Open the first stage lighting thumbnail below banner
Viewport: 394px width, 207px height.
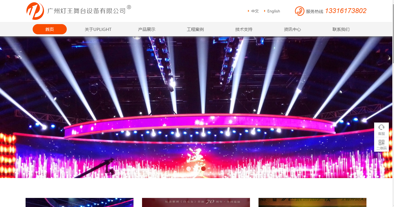tap(80, 202)
